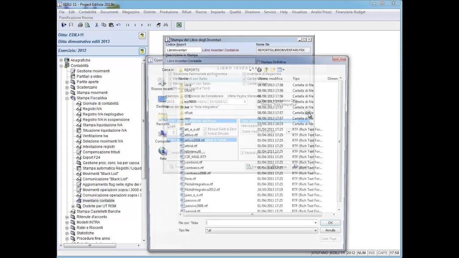Toggle the Stampa Definitiva checkbox
459x258 pixels.
click(258, 62)
